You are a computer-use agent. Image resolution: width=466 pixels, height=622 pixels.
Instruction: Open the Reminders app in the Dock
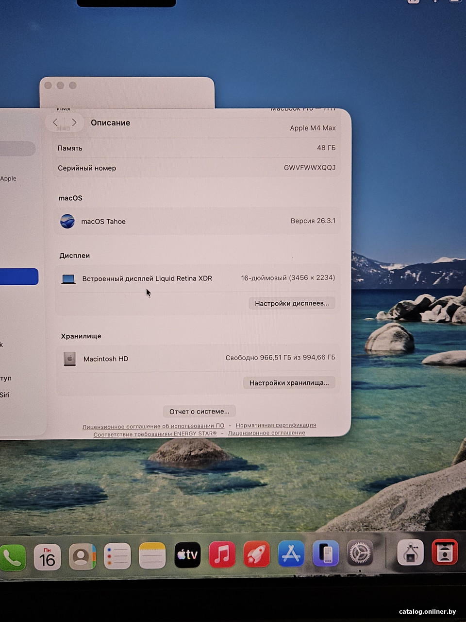(117, 556)
